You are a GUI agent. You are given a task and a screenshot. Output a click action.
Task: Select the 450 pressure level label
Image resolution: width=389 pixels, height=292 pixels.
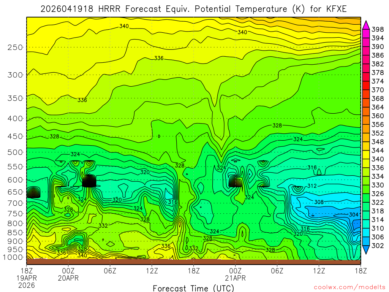(15, 136)
